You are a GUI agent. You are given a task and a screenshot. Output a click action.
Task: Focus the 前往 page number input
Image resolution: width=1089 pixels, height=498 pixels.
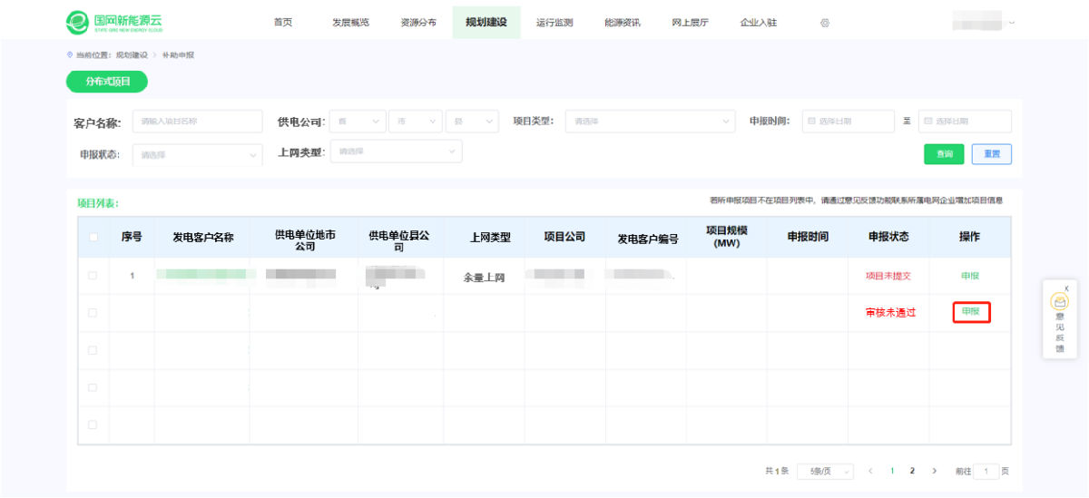[x=986, y=472]
